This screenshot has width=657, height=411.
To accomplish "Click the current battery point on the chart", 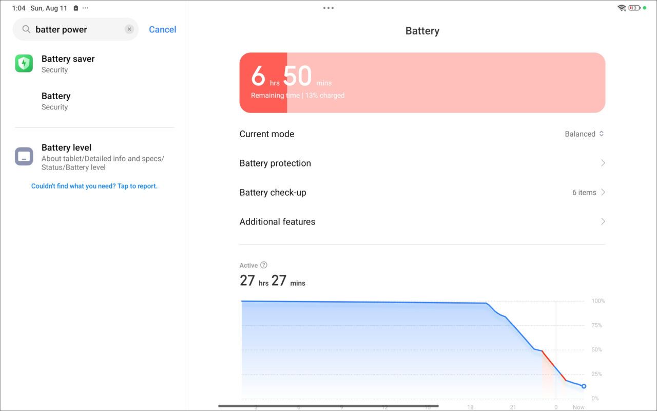I will (583, 385).
